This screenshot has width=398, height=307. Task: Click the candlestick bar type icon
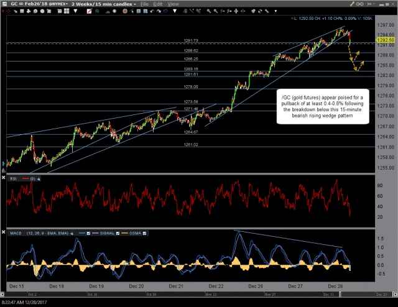(x=97, y=11)
